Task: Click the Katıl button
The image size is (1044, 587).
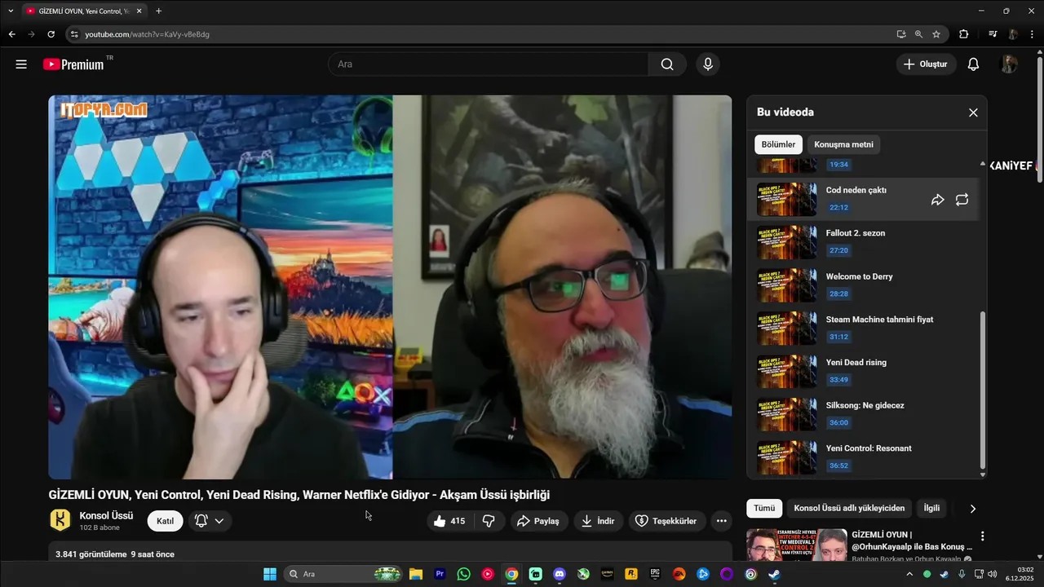Action: (166, 521)
